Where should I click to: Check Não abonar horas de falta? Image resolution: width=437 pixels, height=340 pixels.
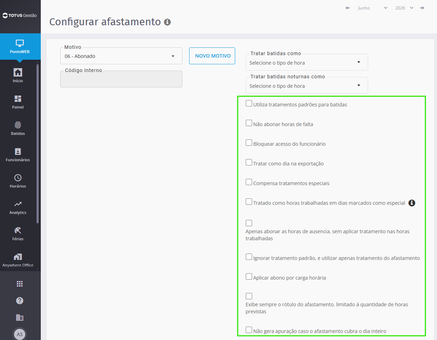coord(249,123)
